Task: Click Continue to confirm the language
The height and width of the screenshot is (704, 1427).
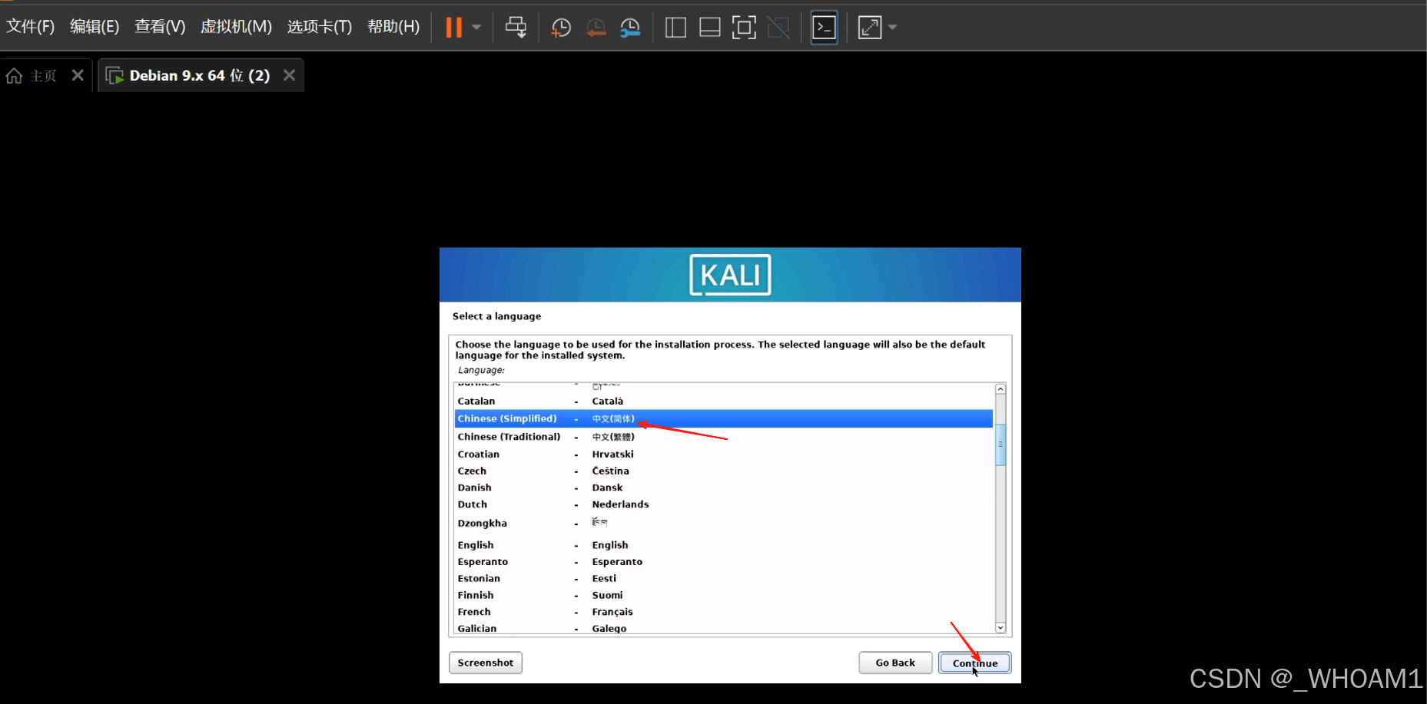Action: (975, 663)
